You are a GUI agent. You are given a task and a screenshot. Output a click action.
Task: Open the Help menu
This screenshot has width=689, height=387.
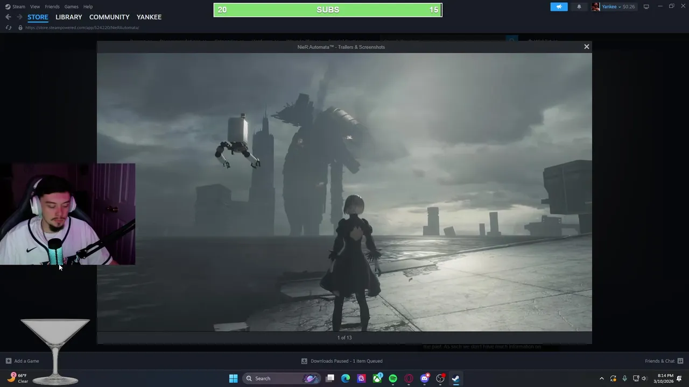click(x=88, y=6)
